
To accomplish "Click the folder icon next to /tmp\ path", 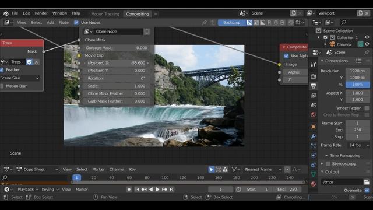I will coord(367,182).
